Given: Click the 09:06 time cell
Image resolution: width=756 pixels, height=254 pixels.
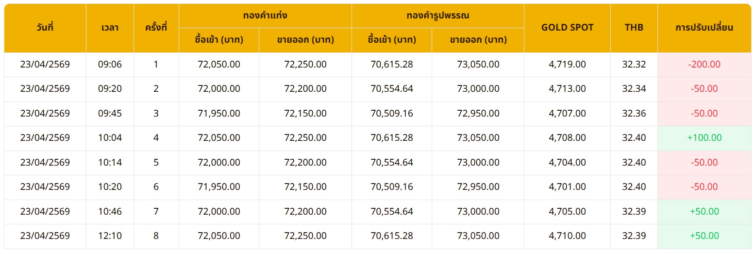Looking at the screenshot, I should tap(110, 65).
